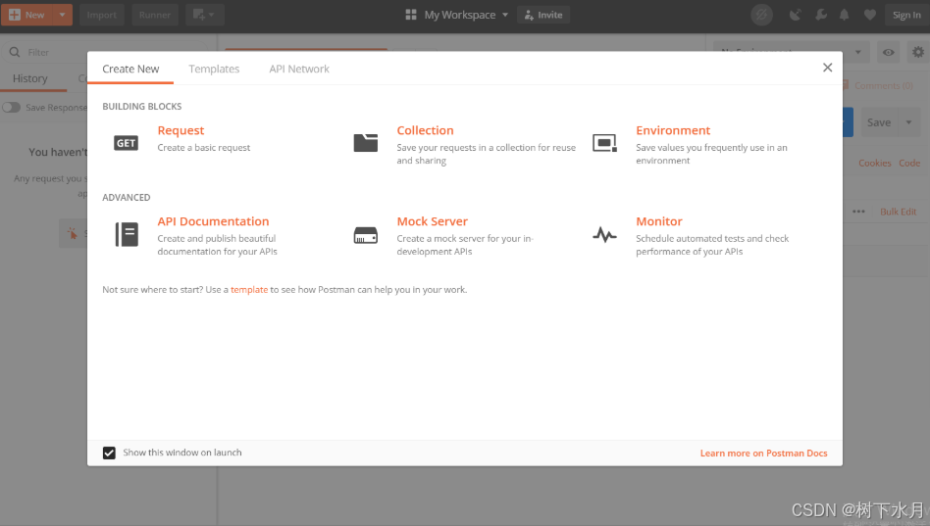Open the manage environments gear icon
The height and width of the screenshot is (526, 930).
pyautogui.click(x=917, y=52)
